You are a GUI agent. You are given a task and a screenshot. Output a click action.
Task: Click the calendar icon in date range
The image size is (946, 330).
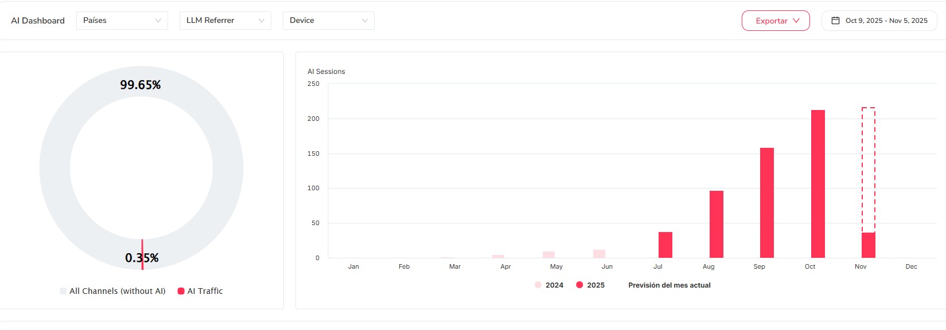click(835, 21)
